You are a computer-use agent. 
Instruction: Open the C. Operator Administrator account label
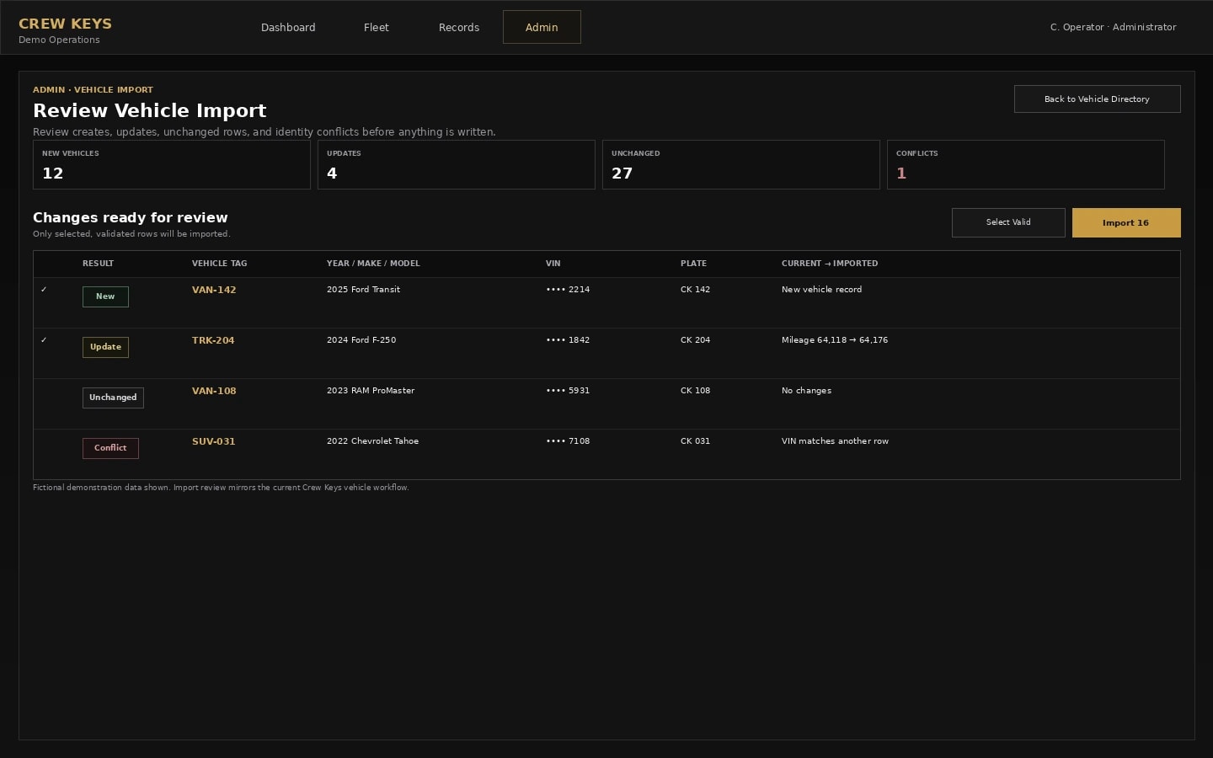click(1113, 27)
